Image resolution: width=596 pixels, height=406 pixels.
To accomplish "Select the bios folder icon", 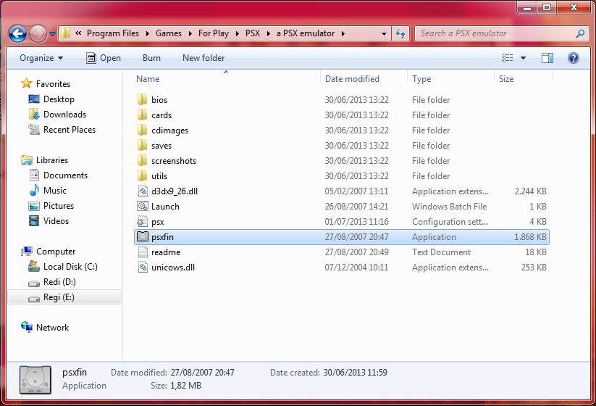I will (142, 100).
